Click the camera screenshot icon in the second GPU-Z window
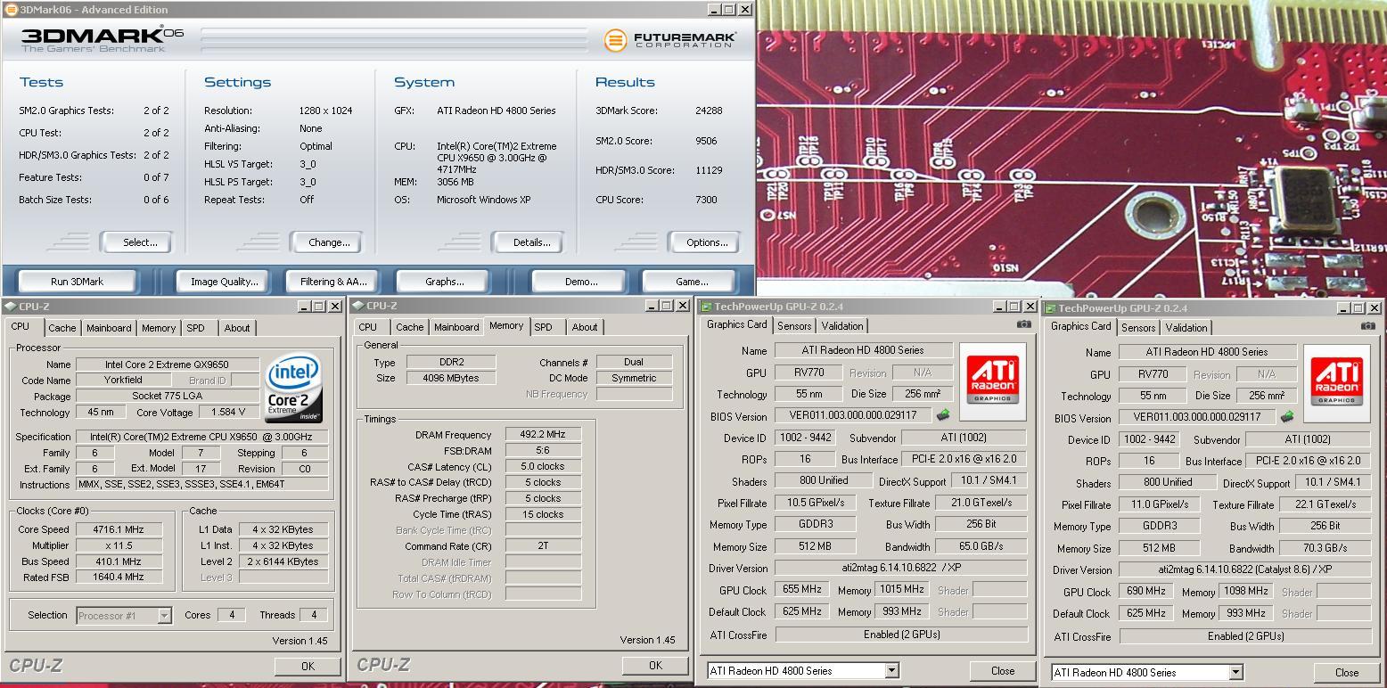1387x688 pixels. (1367, 326)
